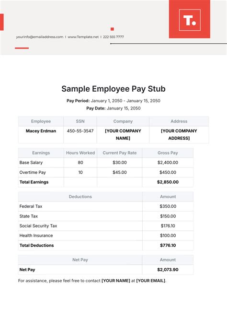
Task: Select the Total Deductions label
Action: point(37,245)
